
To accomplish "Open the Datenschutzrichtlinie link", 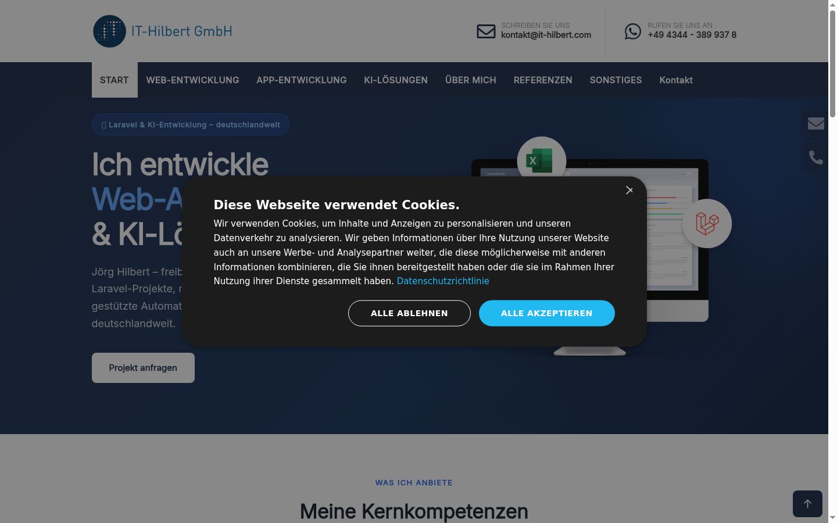I will click(x=443, y=281).
